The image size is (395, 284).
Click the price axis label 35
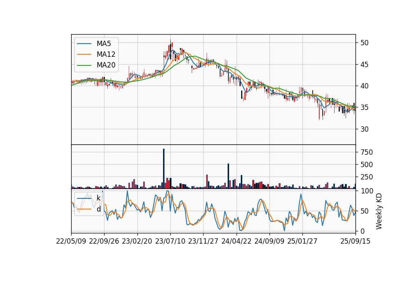click(x=364, y=107)
